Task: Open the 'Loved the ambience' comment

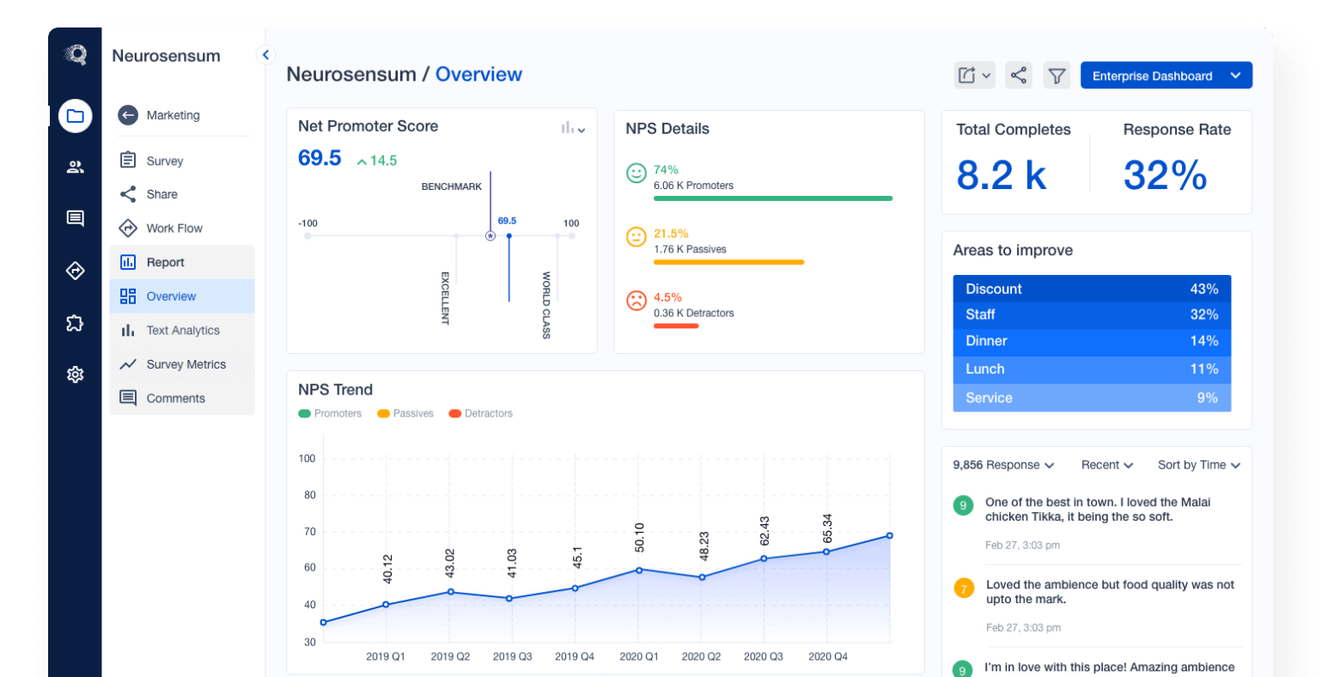Action: coord(1110,592)
